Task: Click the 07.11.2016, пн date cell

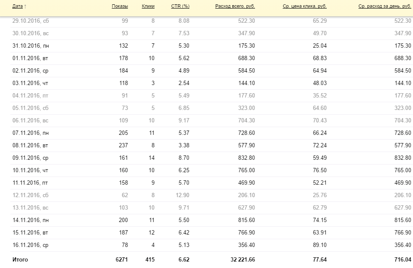Action: [x=30, y=133]
